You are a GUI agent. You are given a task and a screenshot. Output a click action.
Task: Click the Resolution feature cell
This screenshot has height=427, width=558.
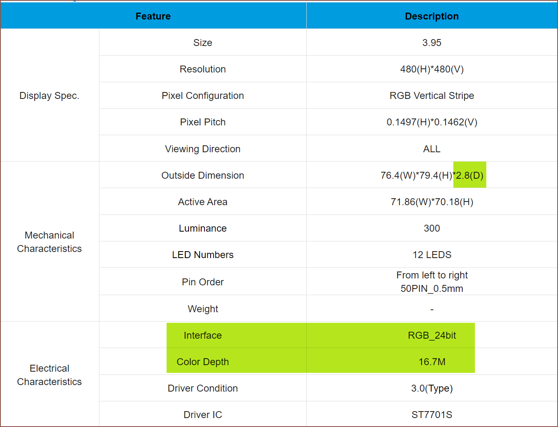(203, 69)
